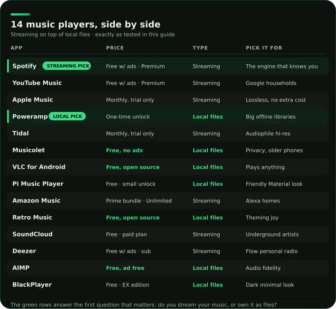Image resolution: width=336 pixels, height=309 pixels.
Task: Click the 'The green rows answer' footer note
Action: tap(143, 305)
